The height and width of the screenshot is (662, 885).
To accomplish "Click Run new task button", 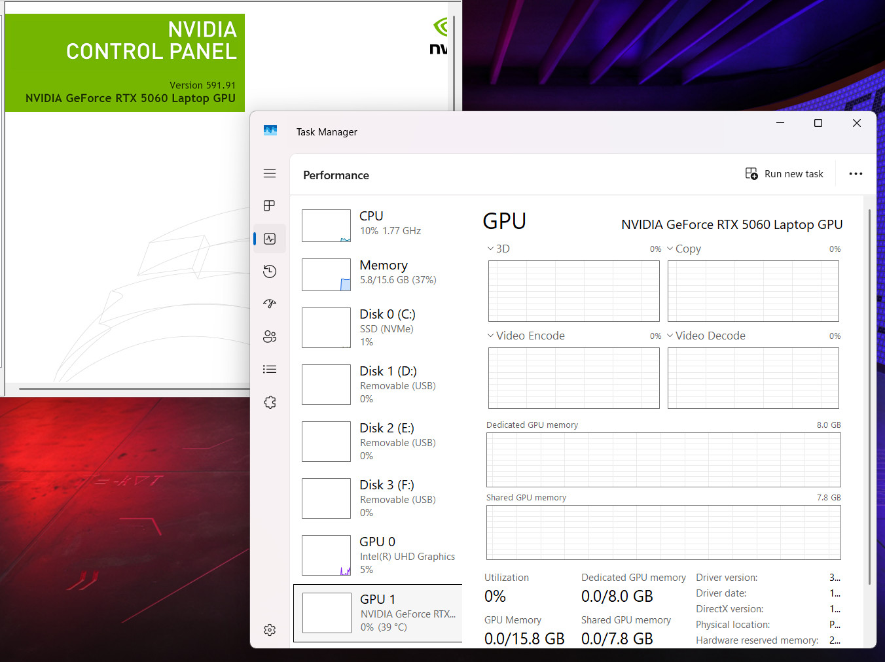I will 784,174.
